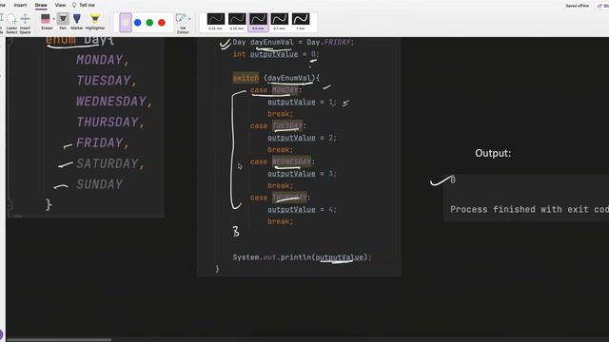Click TUESDAY in the enum list
This screenshot has height=342, width=609.
click(104, 81)
